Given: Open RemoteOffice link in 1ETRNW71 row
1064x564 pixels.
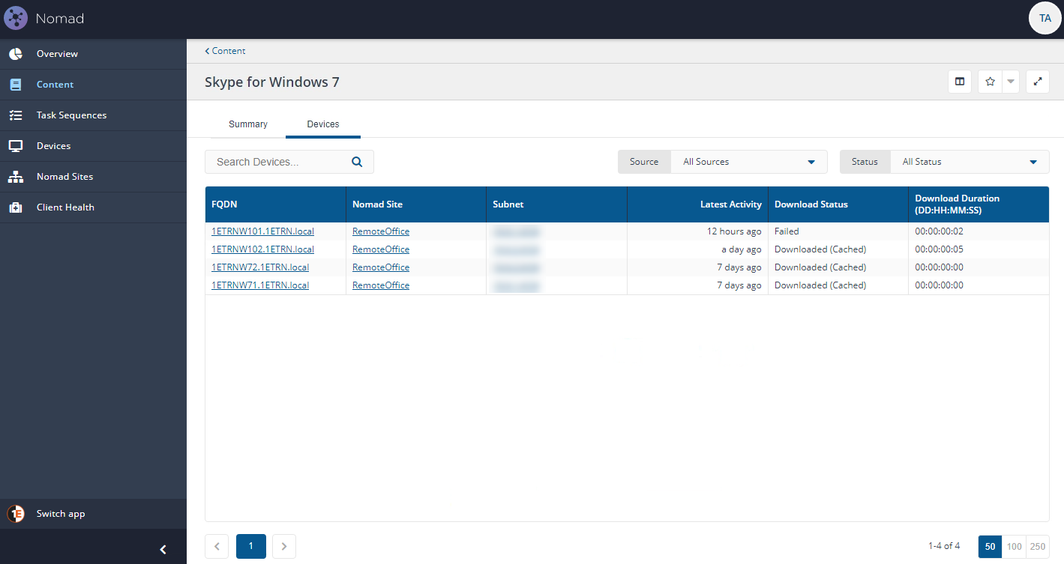Looking at the screenshot, I should [x=381, y=285].
